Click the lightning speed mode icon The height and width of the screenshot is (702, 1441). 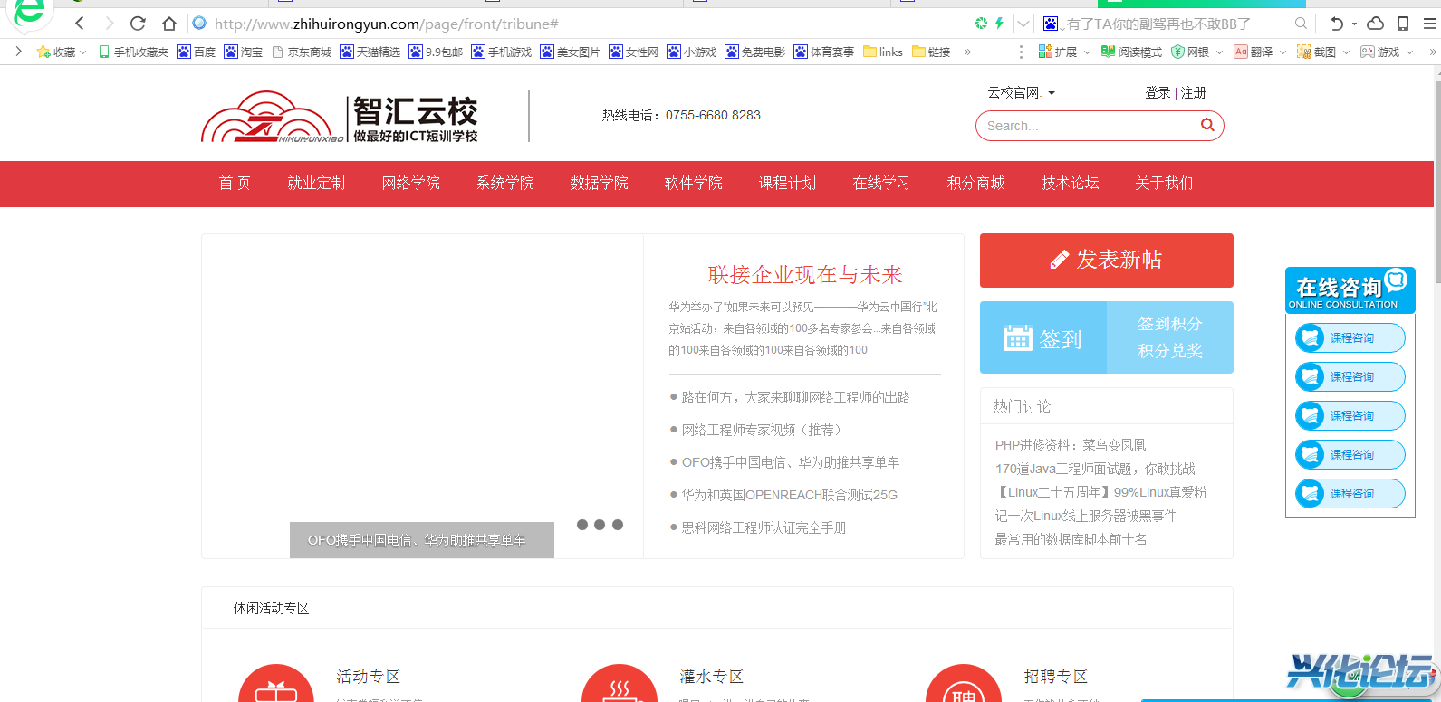pos(999,24)
